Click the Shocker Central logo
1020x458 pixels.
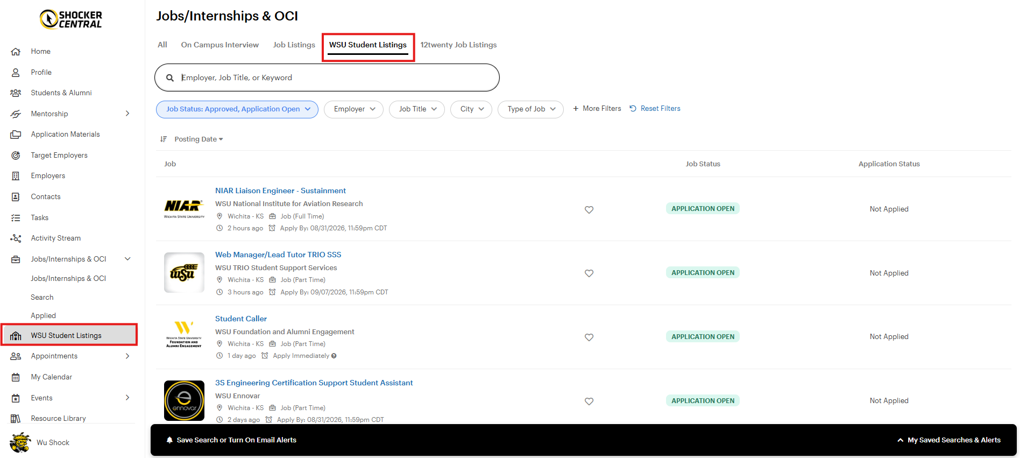(71, 19)
